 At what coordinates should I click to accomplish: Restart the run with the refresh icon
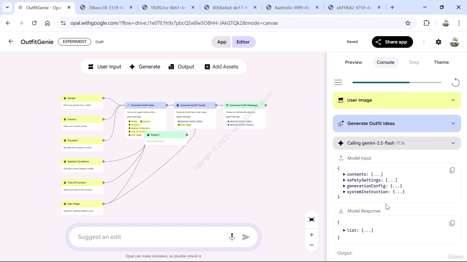456,83
